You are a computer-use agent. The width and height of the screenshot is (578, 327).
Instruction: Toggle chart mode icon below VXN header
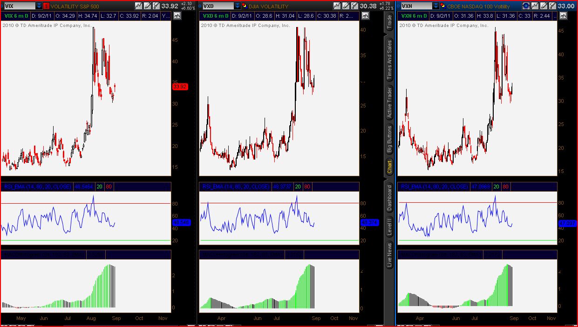click(x=562, y=15)
